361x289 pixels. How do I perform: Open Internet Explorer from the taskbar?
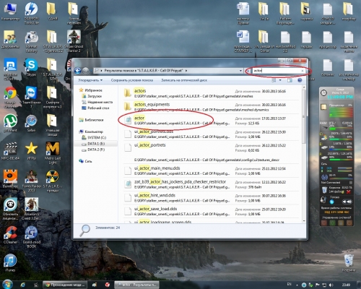[22, 285]
